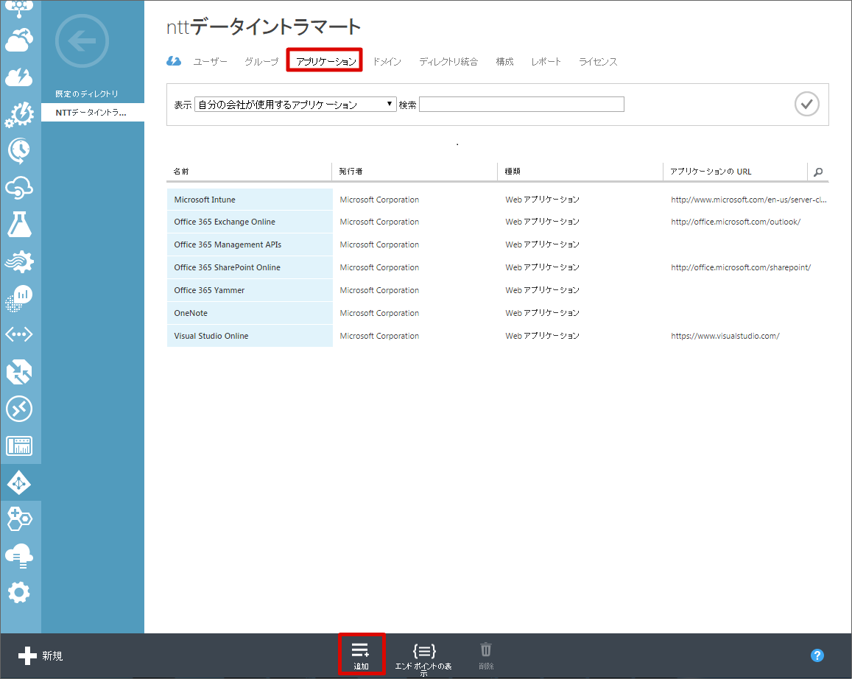Click the 新規 (new) button
Screen dimensions: 852x679
(x=41, y=655)
